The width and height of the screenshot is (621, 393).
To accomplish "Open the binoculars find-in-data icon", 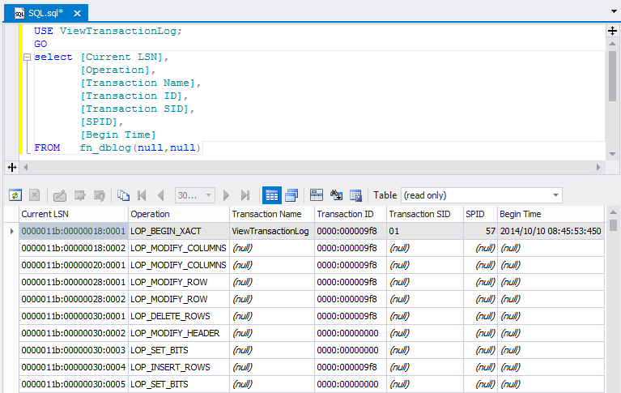I will (x=336, y=195).
